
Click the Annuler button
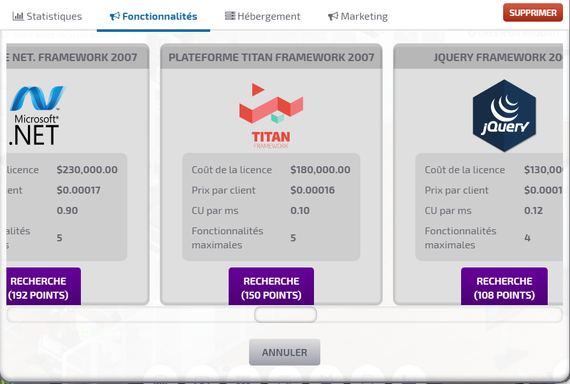(284, 352)
